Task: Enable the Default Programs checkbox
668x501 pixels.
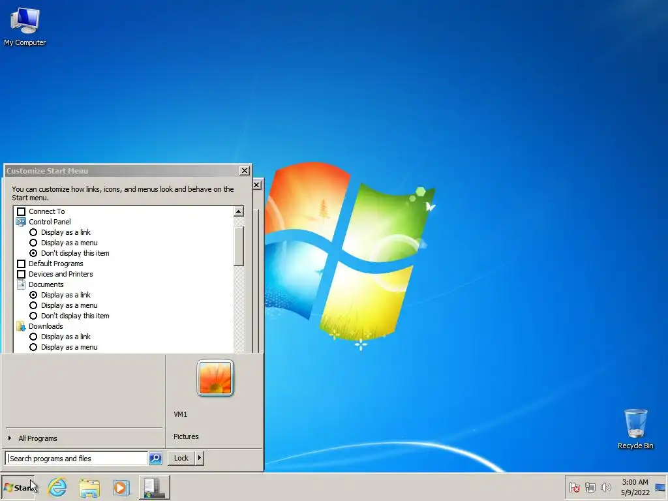Action: (21, 264)
